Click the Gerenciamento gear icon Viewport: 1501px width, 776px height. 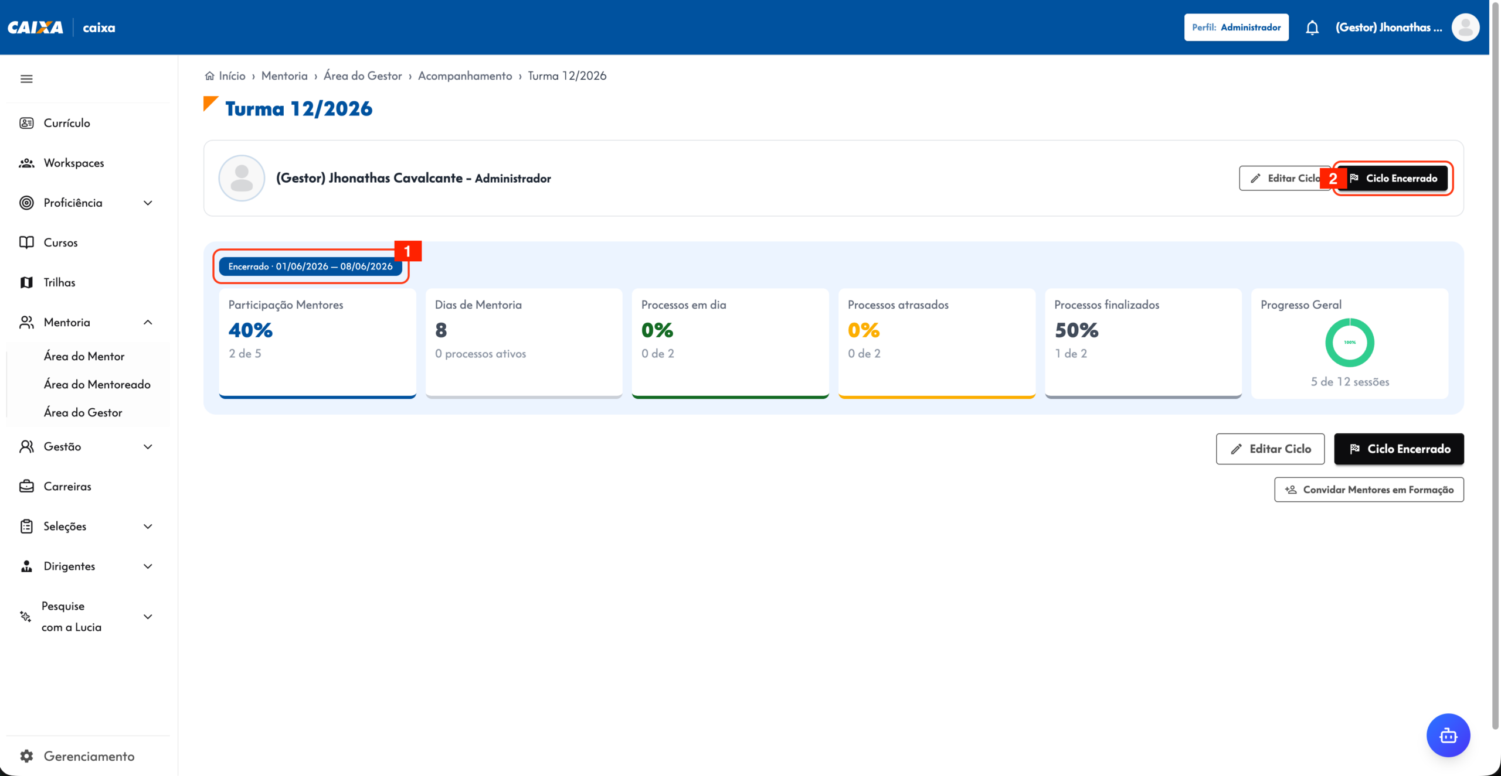pyautogui.click(x=26, y=756)
